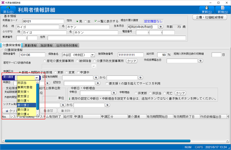Open calendar for 認定有効期間 start date
The height and width of the screenshot is (150, 231).
(x=96, y=77)
